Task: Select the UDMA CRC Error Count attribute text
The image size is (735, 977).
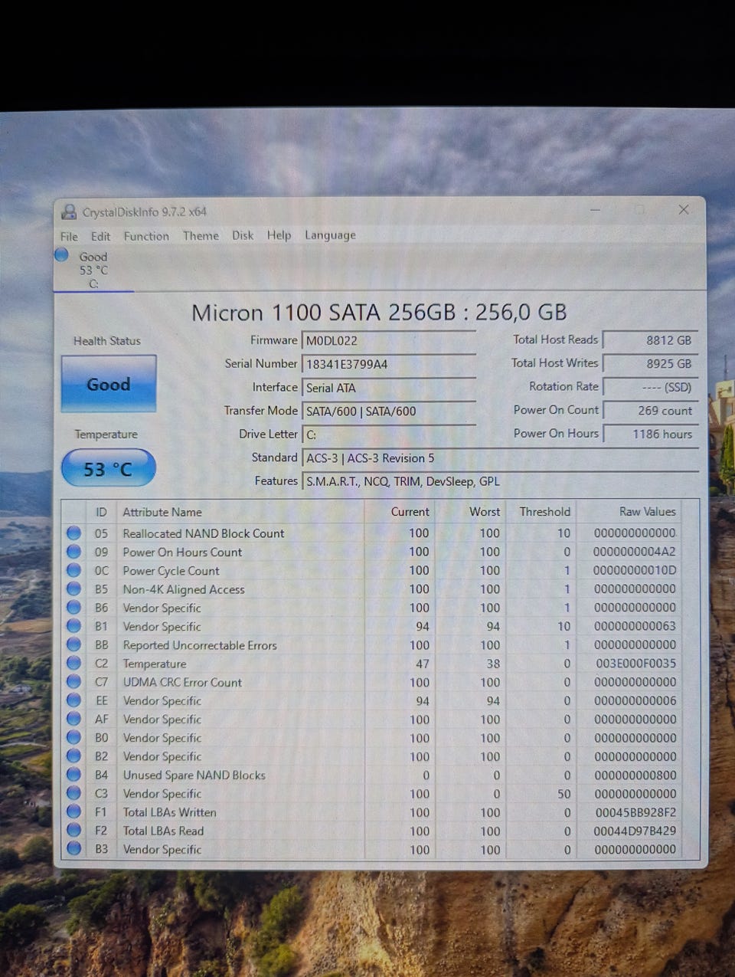Action: [182, 682]
